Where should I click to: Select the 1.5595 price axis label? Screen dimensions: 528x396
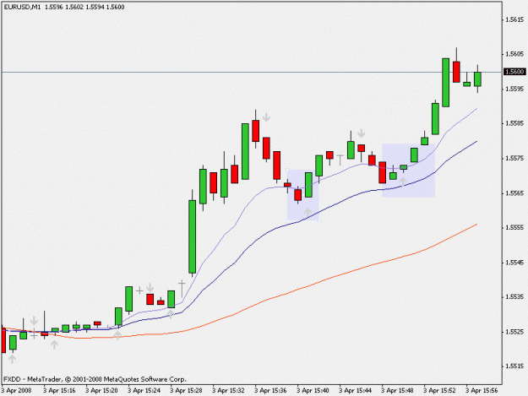tap(514, 89)
